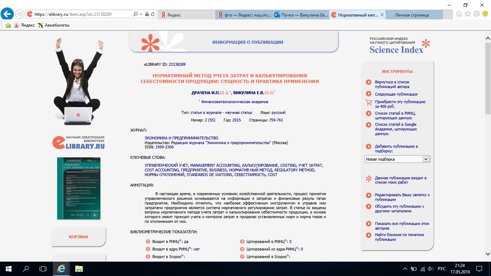Screen dimensions: 491x276
Task: Switch to the Яндекс tab
Action: click(187, 15)
